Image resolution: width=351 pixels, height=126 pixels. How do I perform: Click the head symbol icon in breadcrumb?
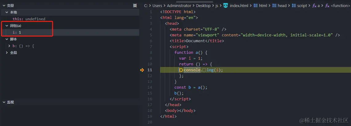click(x=274, y=6)
